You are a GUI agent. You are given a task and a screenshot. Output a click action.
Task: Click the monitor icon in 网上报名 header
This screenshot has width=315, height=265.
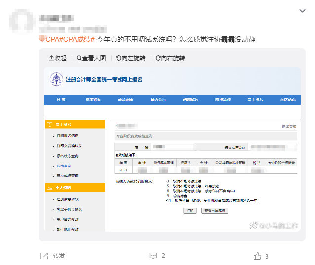50,124
